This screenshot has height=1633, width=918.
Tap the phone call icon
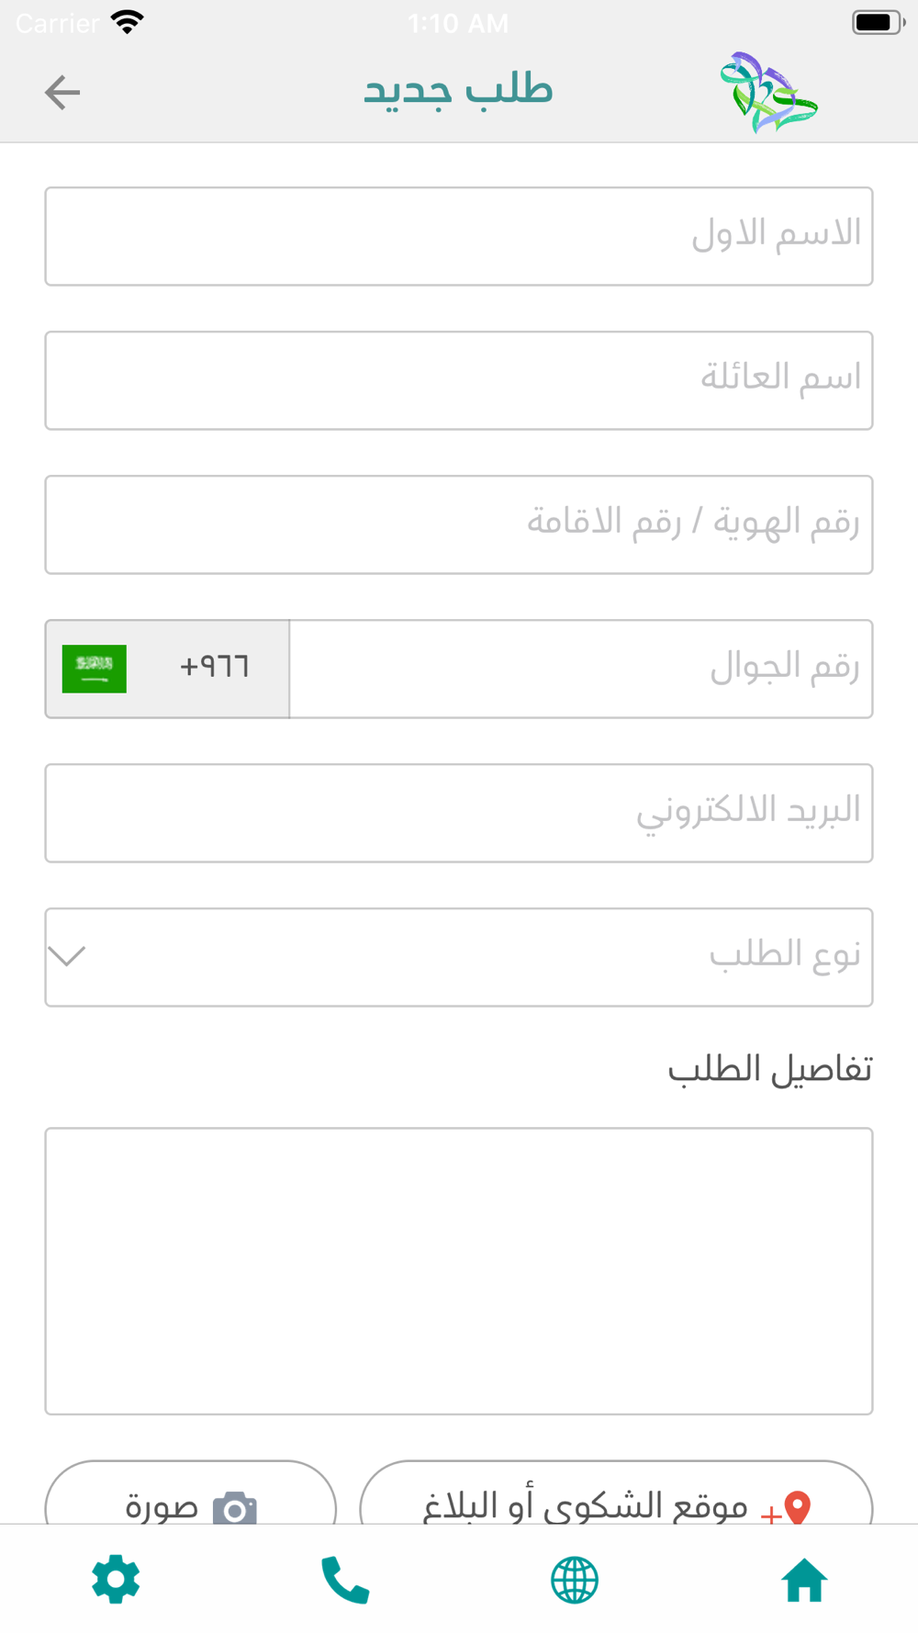pos(345,1580)
